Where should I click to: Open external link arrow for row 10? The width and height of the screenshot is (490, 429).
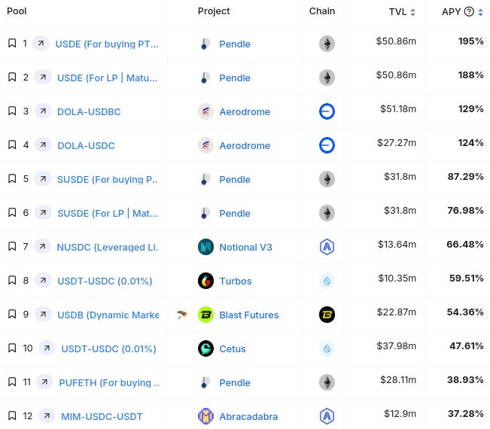coord(47,348)
